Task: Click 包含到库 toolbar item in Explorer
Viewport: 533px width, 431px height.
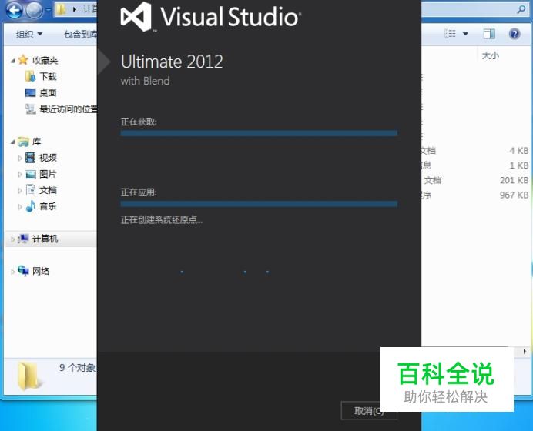Action: 81,34
